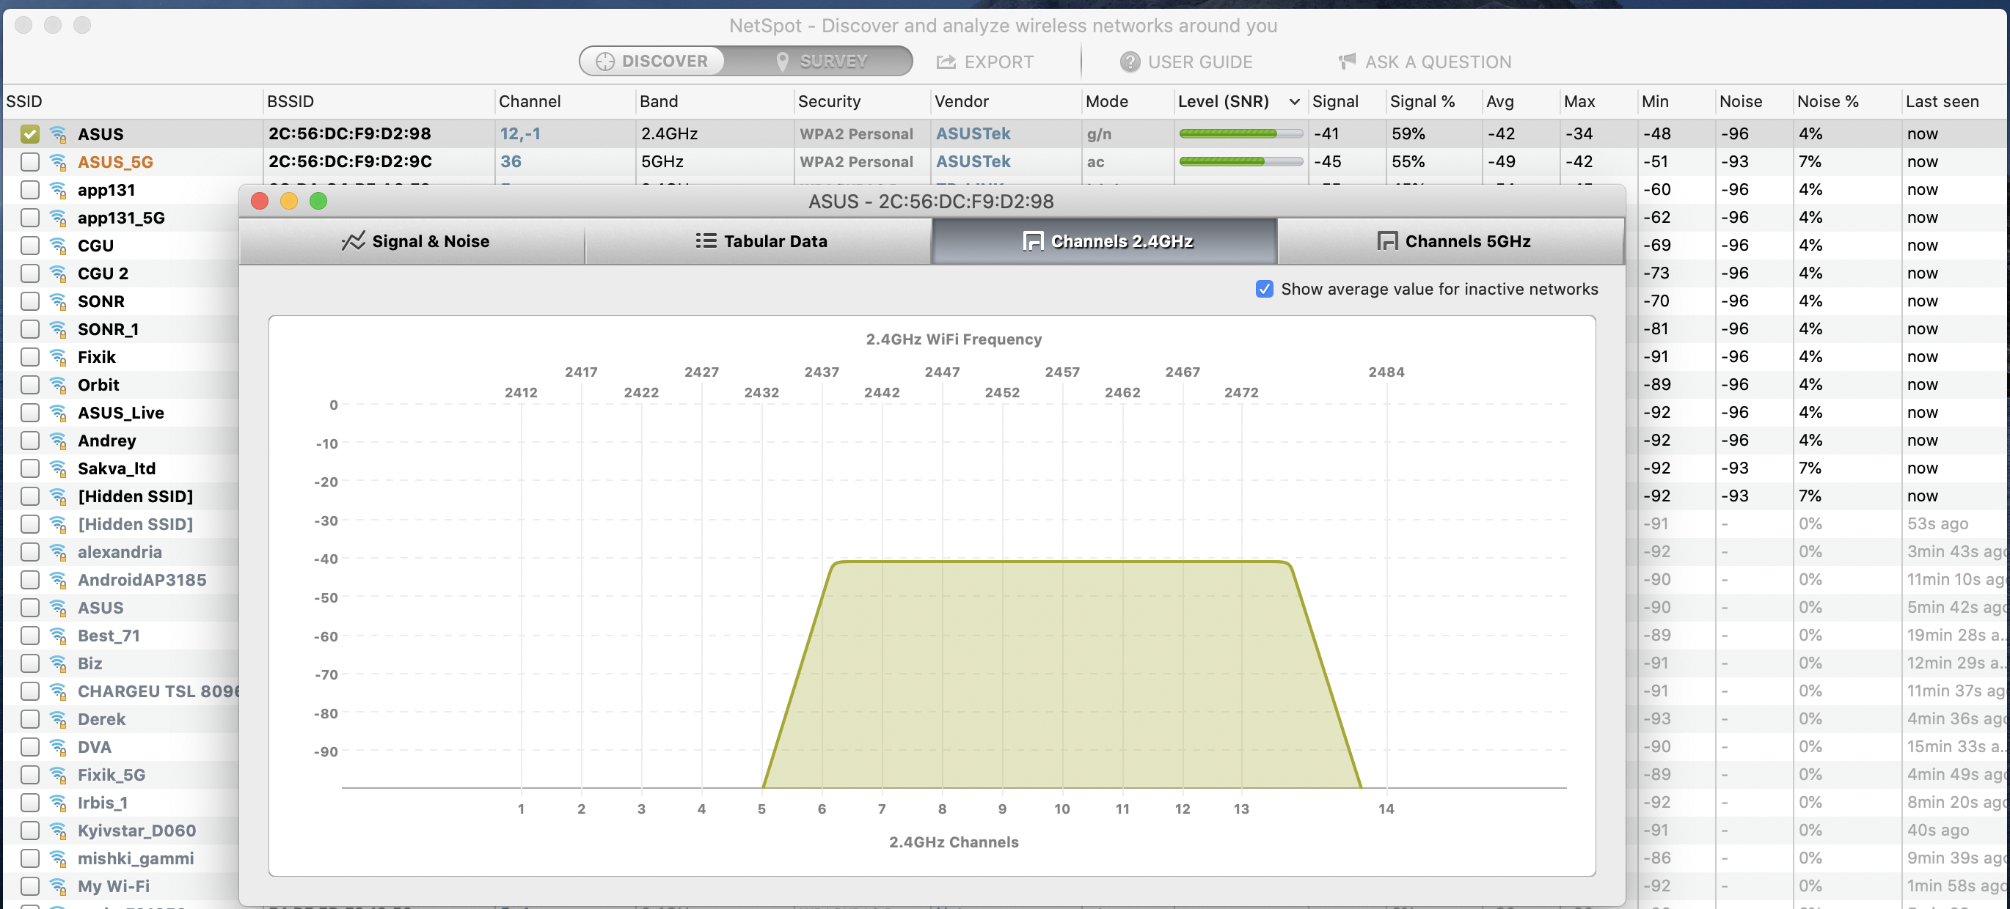Switch to DISCOVER mode

[x=652, y=61]
